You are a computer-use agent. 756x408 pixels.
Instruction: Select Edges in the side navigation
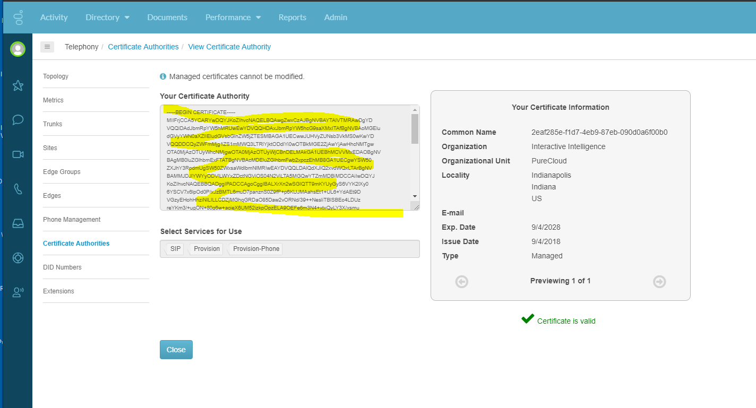coord(52,196)
